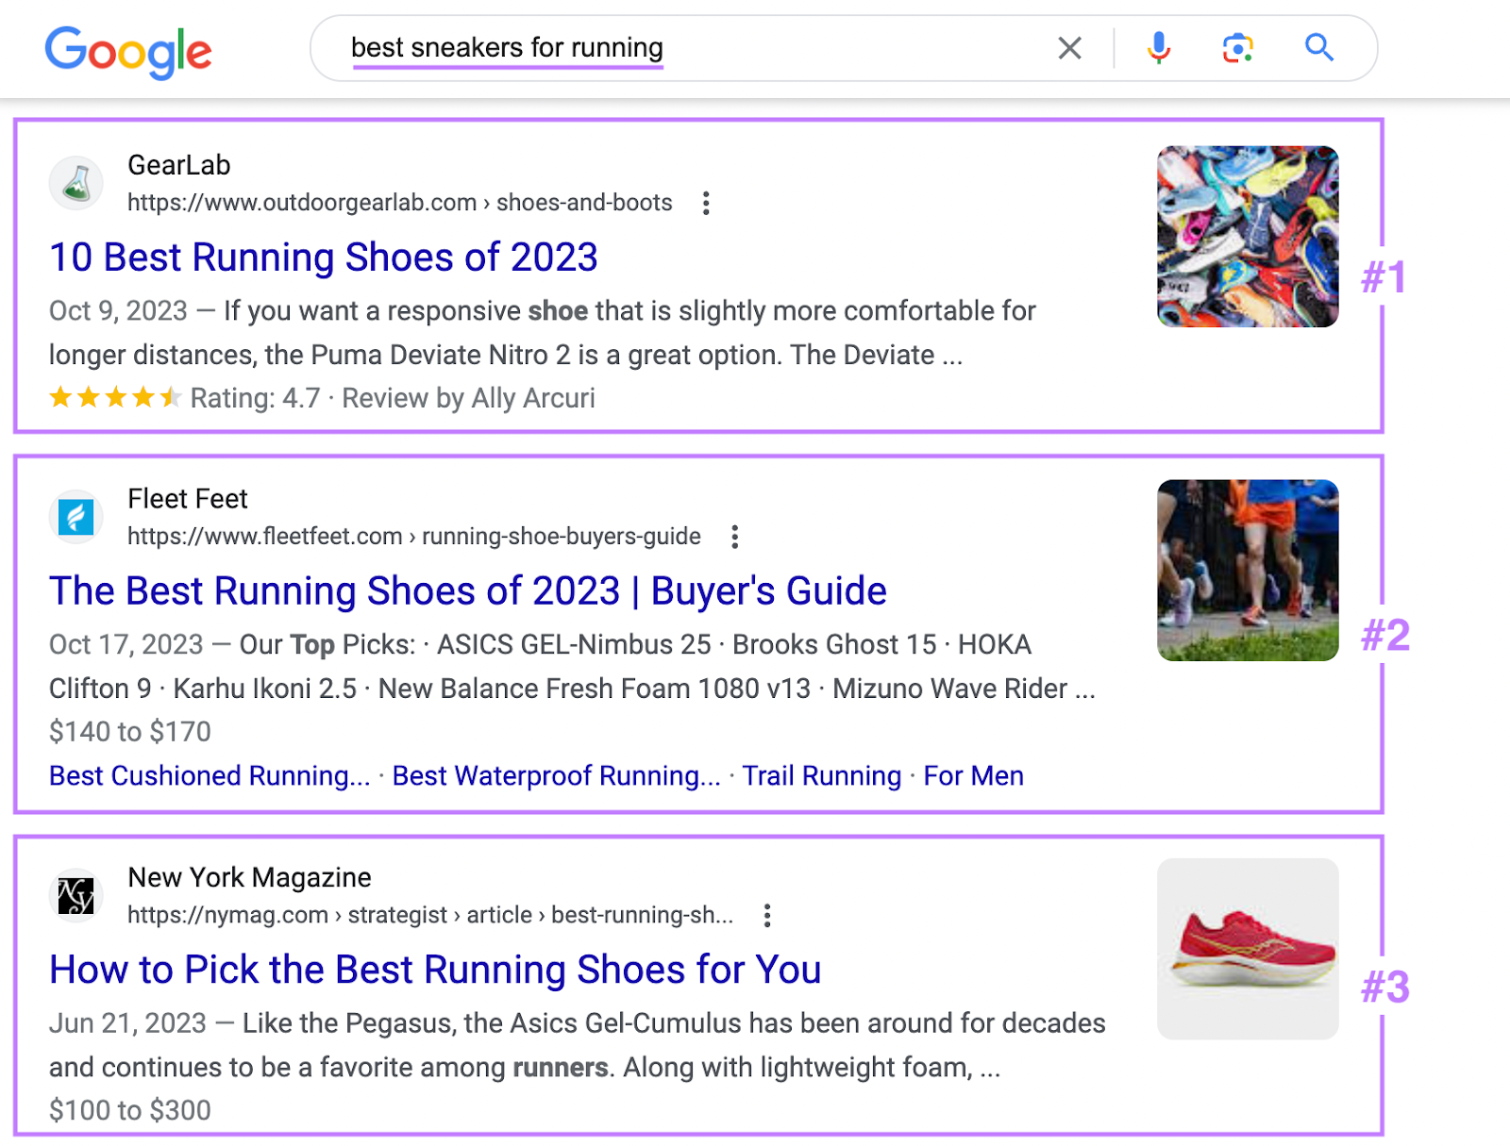Open the Fleet Feet buyer's guide article
Image resolution: width=1510 pixels, height=1146 pixels.
click(468, 590)
